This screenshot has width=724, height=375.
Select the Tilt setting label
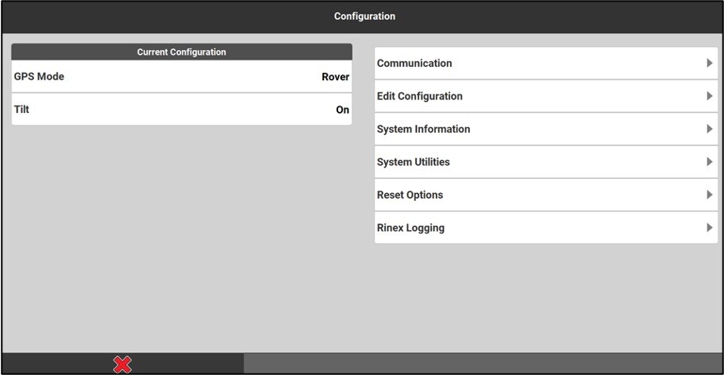[21, 110]
